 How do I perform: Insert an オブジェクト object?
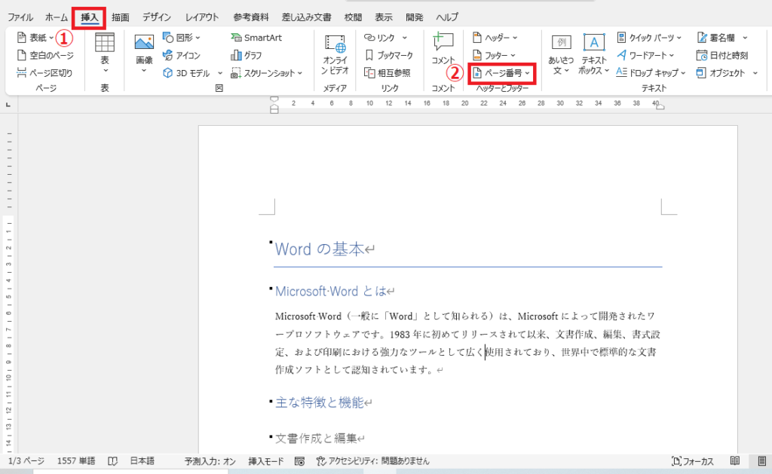tap(721, 73)
